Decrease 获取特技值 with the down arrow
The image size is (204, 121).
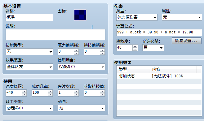click(102, 94)
